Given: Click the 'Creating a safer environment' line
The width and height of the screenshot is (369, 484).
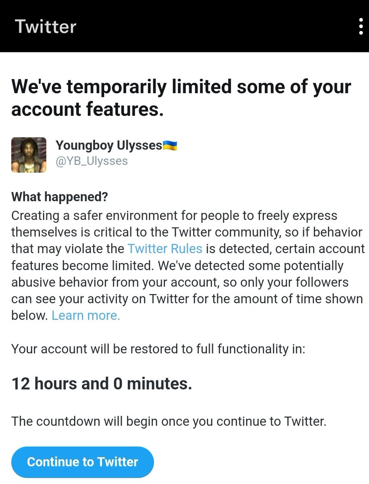Looking at the screenshot, I should click(174, 215).
